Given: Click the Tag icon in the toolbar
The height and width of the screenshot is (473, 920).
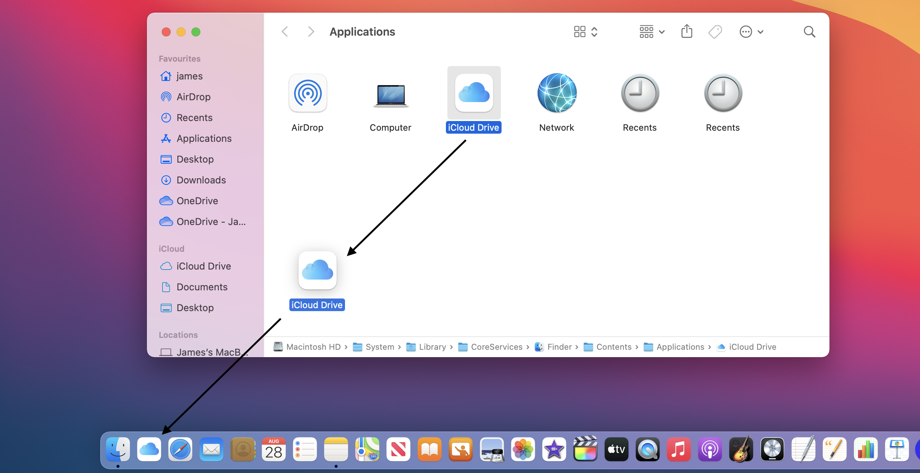Looking at the screenshot, I should pyautogui.click(x=715, y=32).
